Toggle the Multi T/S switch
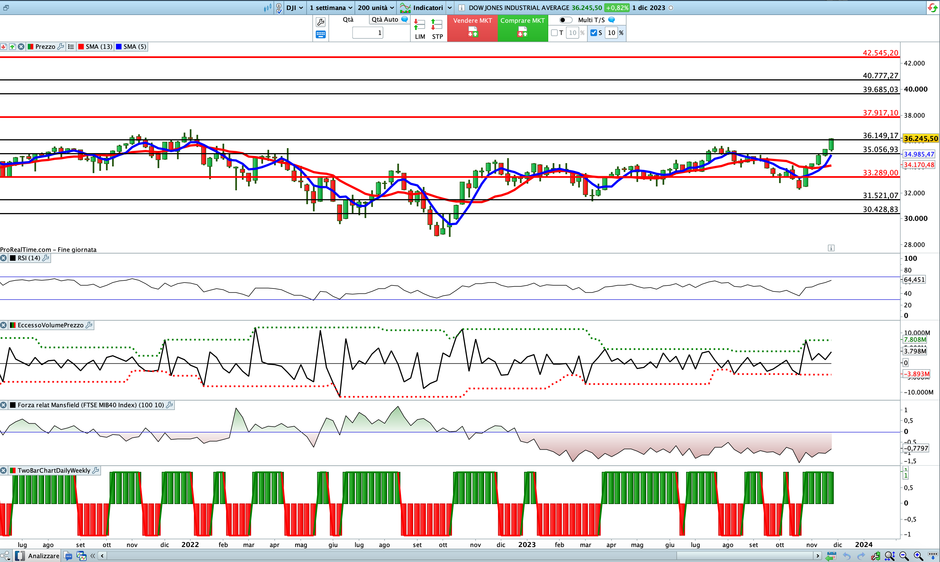Viewport: 940px width, 562px height. [565, 20]
